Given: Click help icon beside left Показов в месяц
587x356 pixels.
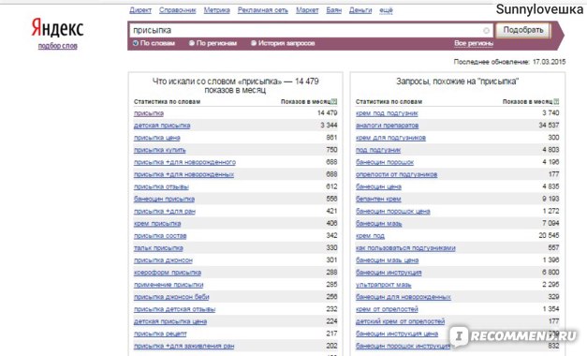Looking at the screenshot, I should point(334,101).
